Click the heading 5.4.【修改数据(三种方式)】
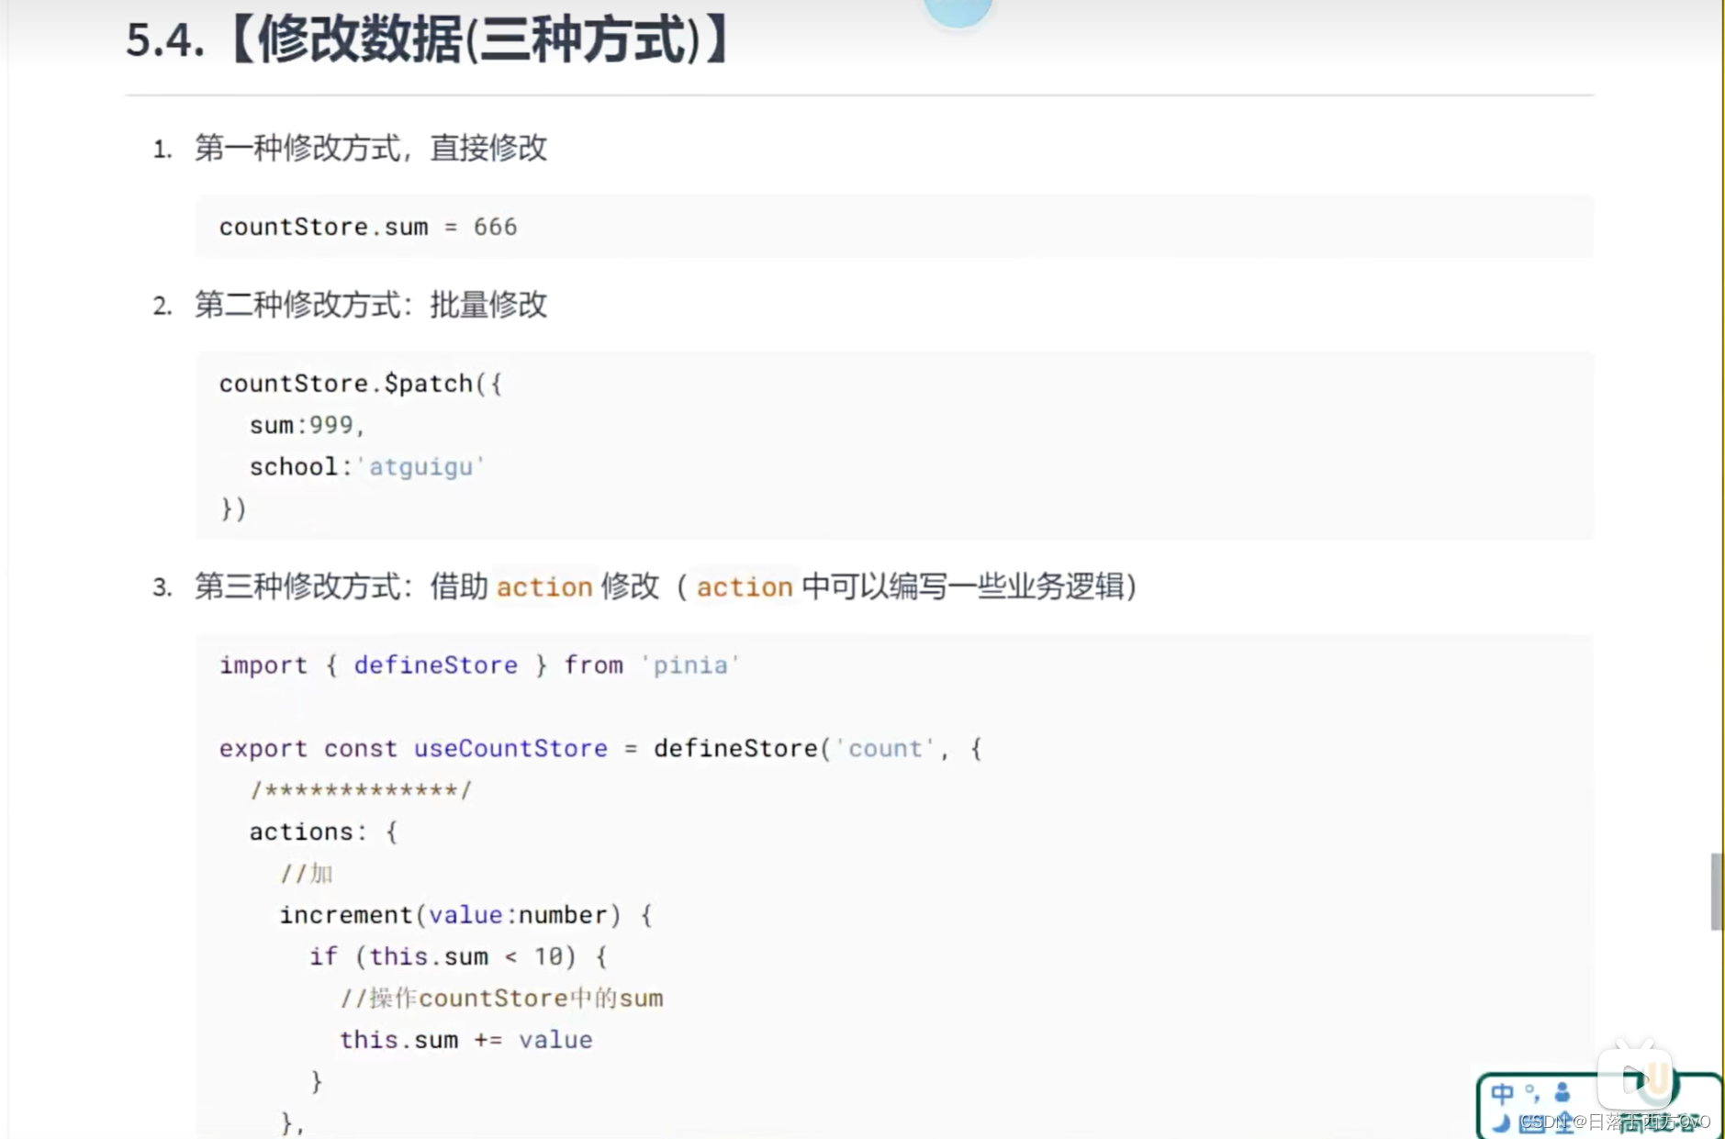 pos(427,40)
